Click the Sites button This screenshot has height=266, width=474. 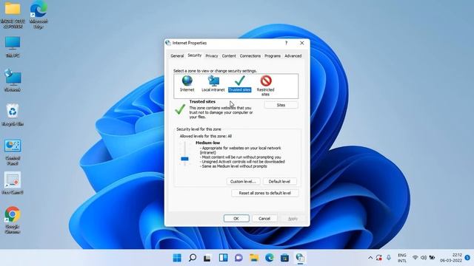[x=281, y=105]
